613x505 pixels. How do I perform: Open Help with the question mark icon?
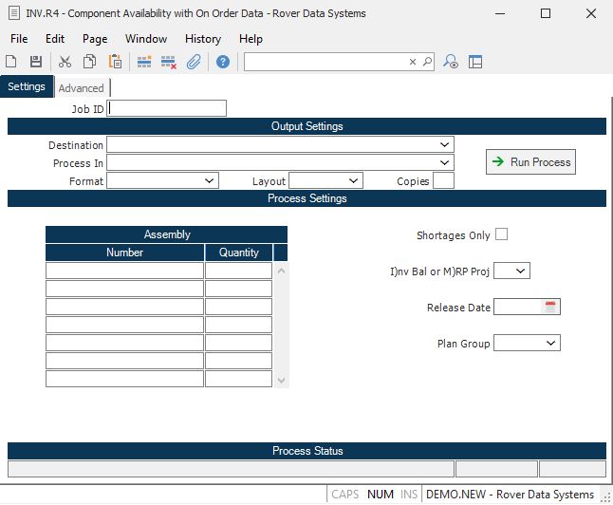click(223, 62)
